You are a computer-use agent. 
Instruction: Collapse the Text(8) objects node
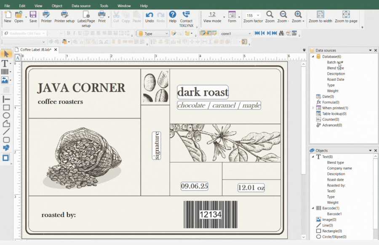[x=313, y=157]
